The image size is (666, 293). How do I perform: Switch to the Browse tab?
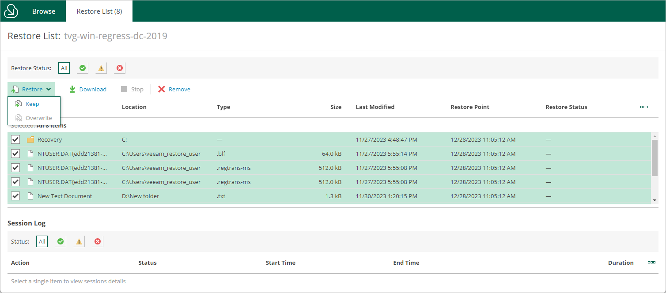point(44,11)
